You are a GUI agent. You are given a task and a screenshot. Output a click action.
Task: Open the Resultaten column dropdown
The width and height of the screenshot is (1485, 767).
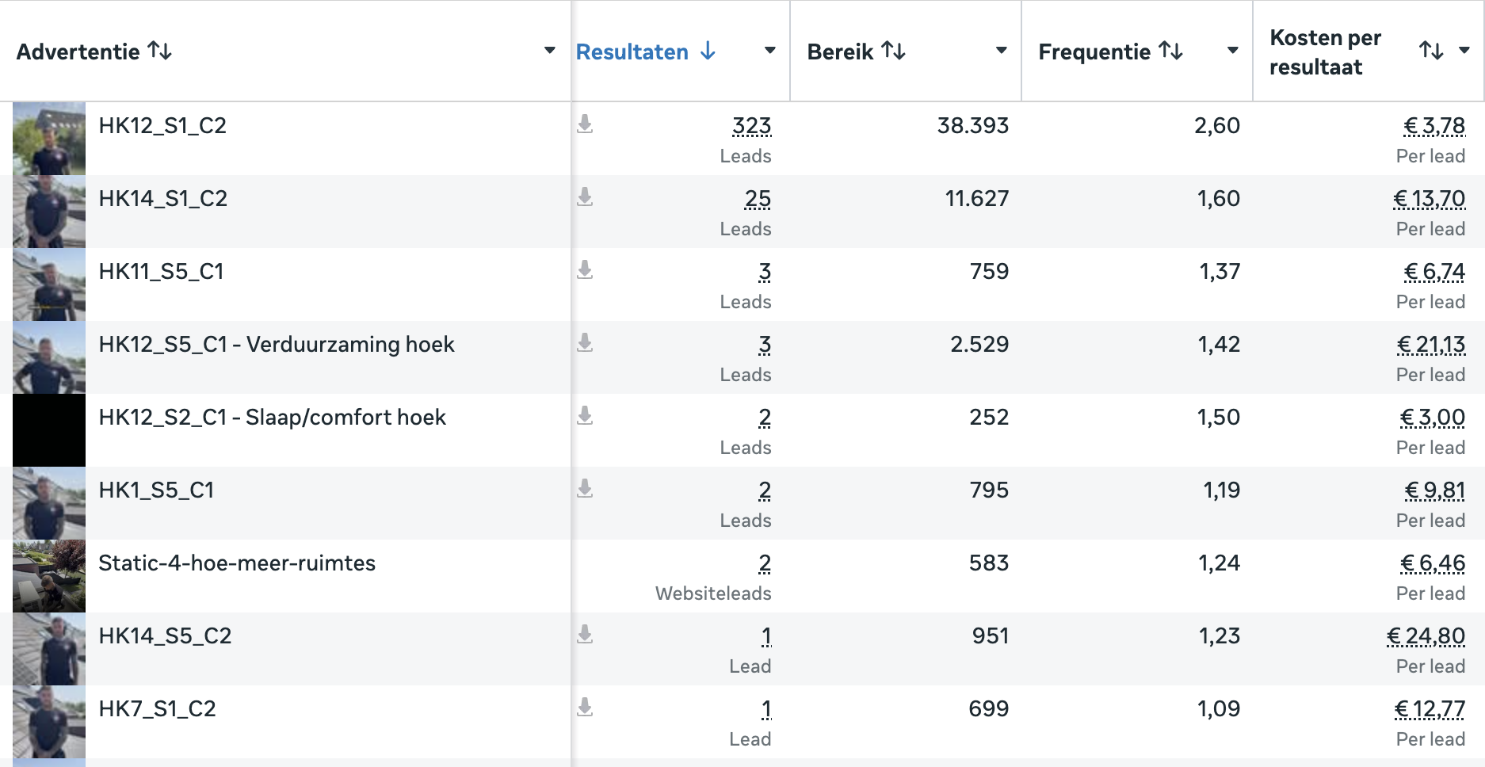[x=769, y=51]
